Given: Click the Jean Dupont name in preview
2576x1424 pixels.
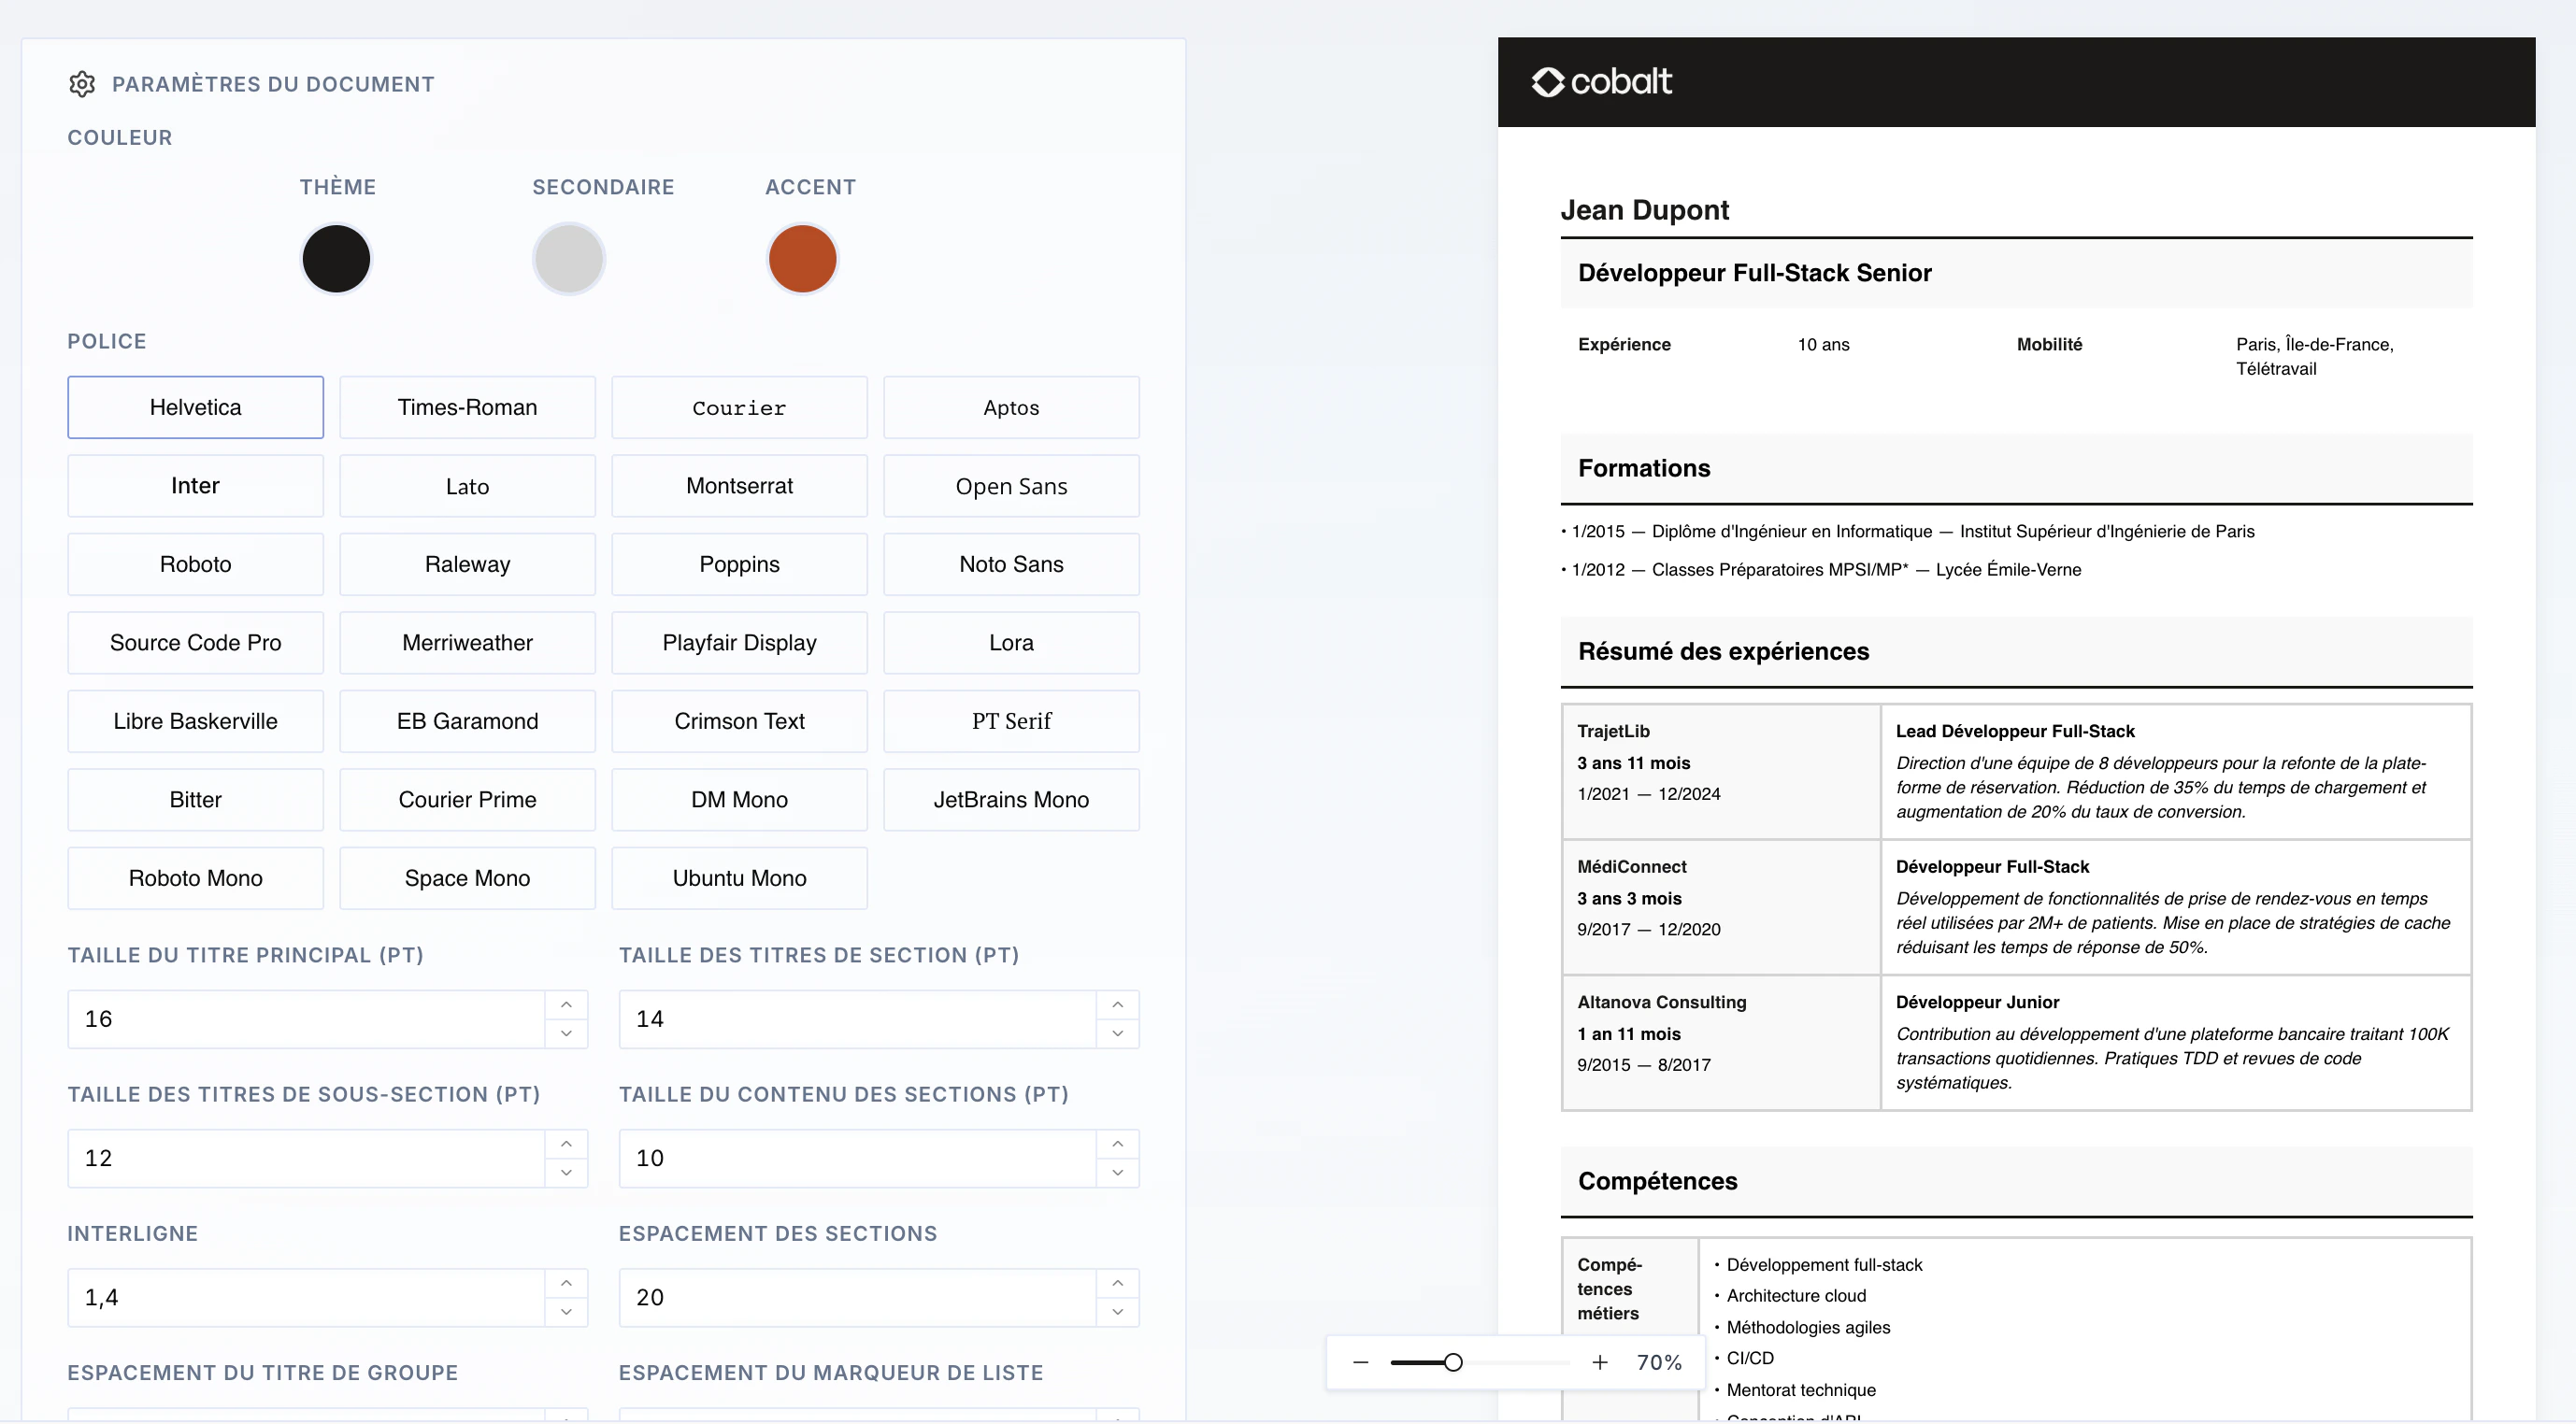Looking at the screenshot, I should [1644, 210].
